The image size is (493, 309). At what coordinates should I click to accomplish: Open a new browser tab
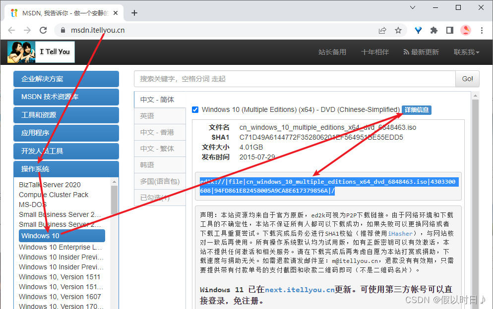(134, 13)
